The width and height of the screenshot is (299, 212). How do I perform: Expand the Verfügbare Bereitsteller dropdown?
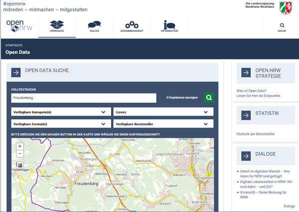pos(163,124)
